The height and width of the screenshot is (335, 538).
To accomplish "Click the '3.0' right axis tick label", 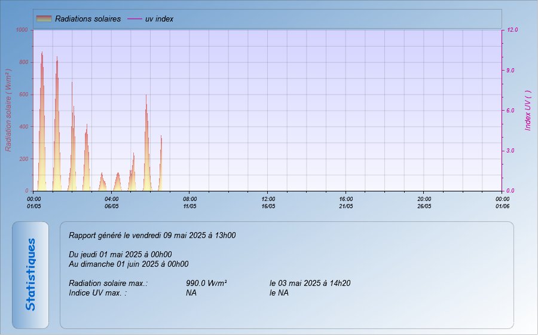I will click(x=511, y=151).
